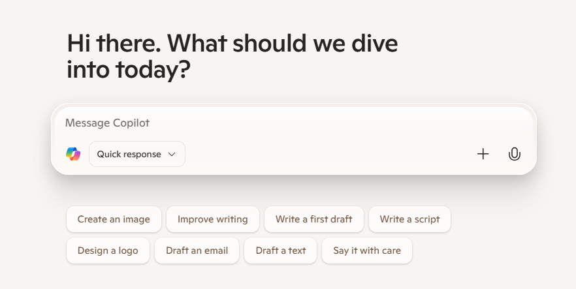Click the chevron arrow beside Quick response

click(172, 155)
